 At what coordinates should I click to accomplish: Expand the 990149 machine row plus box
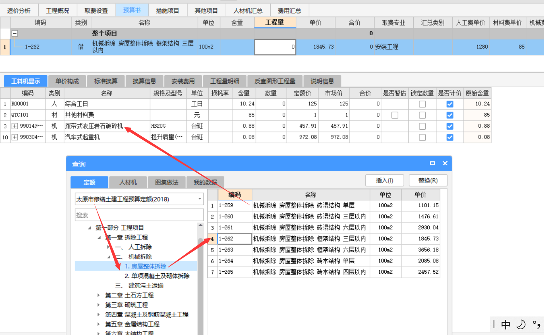pyautogui.click(x=15, y=126)
